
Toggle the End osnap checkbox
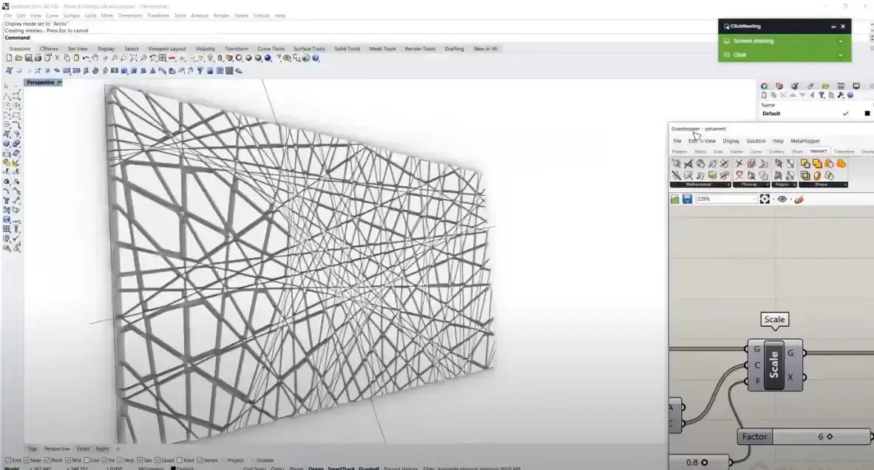tap(8, 460)
